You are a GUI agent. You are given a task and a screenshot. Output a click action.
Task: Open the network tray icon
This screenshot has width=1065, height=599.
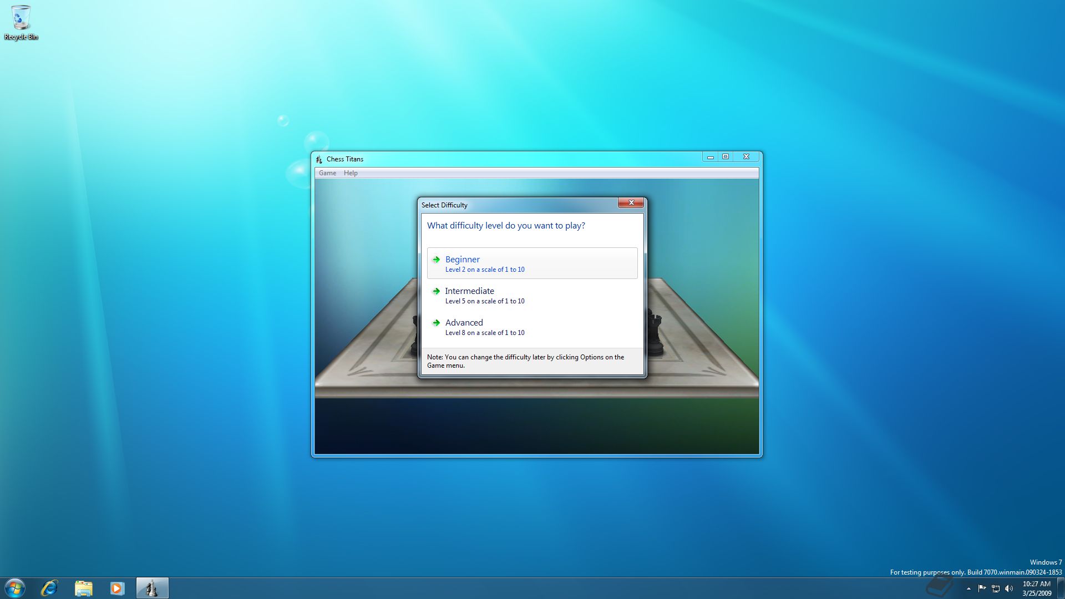996,588
